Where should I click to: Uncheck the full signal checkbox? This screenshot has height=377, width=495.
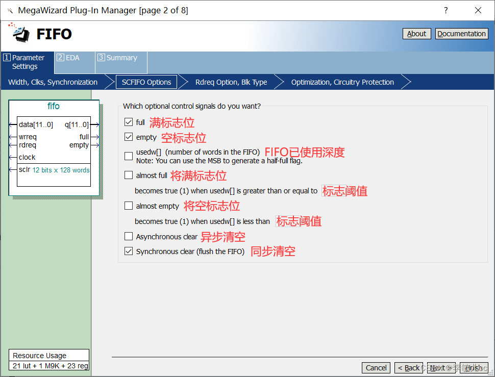click(129, 122)
